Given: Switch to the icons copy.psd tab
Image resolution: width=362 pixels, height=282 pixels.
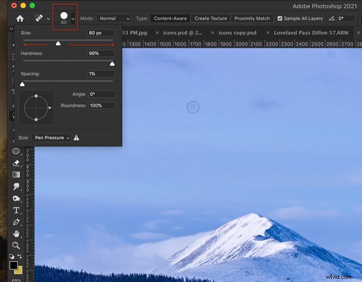Looking at the screenshot, I should tap(237, 33).
